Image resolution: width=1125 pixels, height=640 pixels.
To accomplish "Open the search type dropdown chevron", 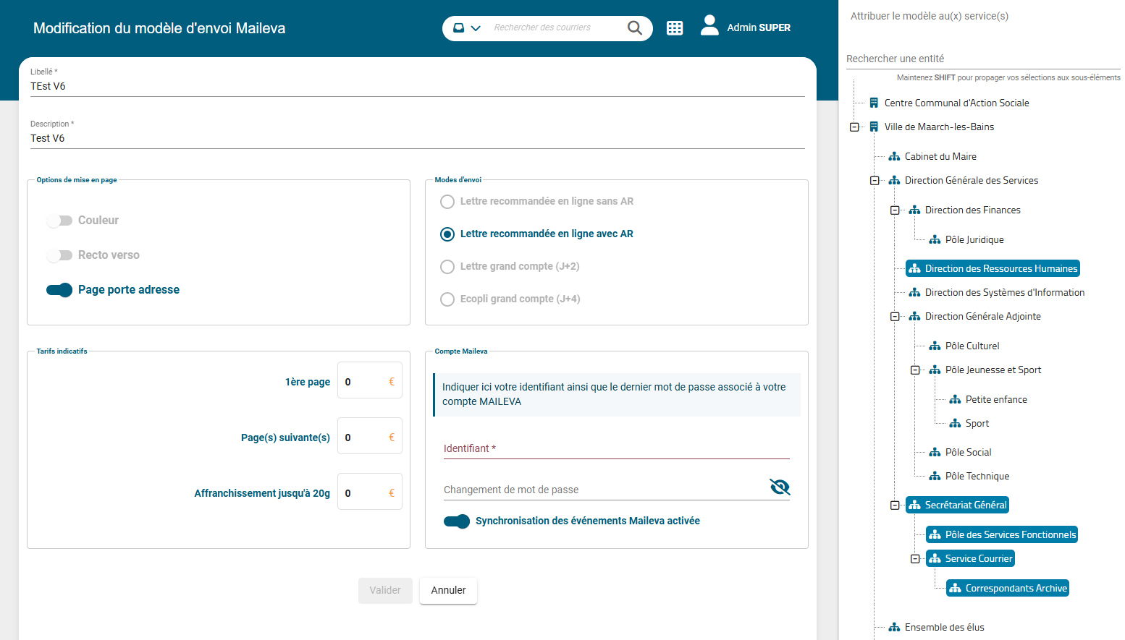I will [x=476, y=28].
